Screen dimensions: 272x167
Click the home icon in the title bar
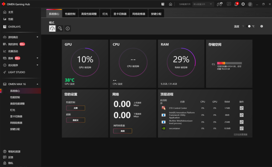(x=170, y=4)
